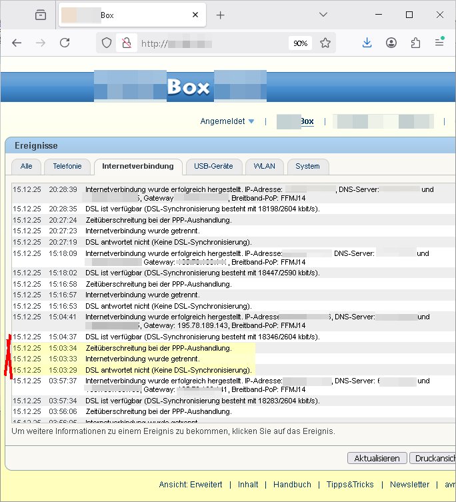Expand the Angemeldet dropdown
Viewport: 456px width, 502px height.
tap(227, 121)
